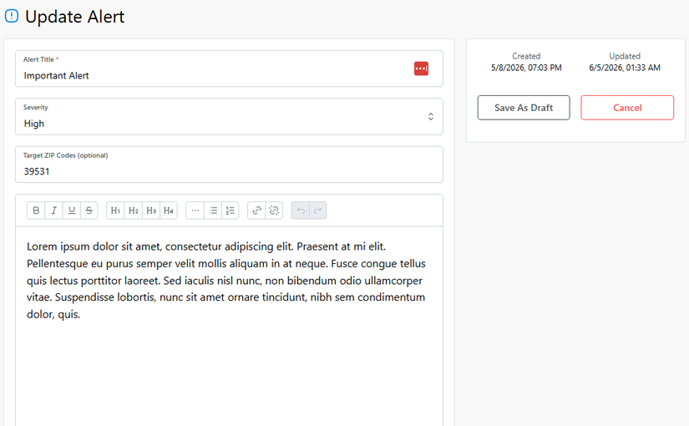689x426 pixels.
Task: Open the Severity dropdown
Action: [x=229, y=116]
